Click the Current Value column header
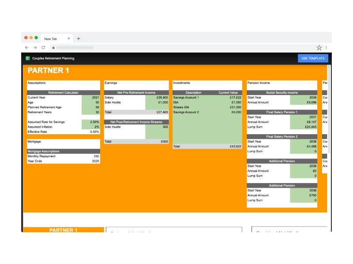This screenshot has height=264, width=353. [228, 93]
